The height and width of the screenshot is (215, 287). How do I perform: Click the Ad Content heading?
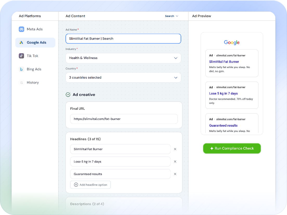75,16
